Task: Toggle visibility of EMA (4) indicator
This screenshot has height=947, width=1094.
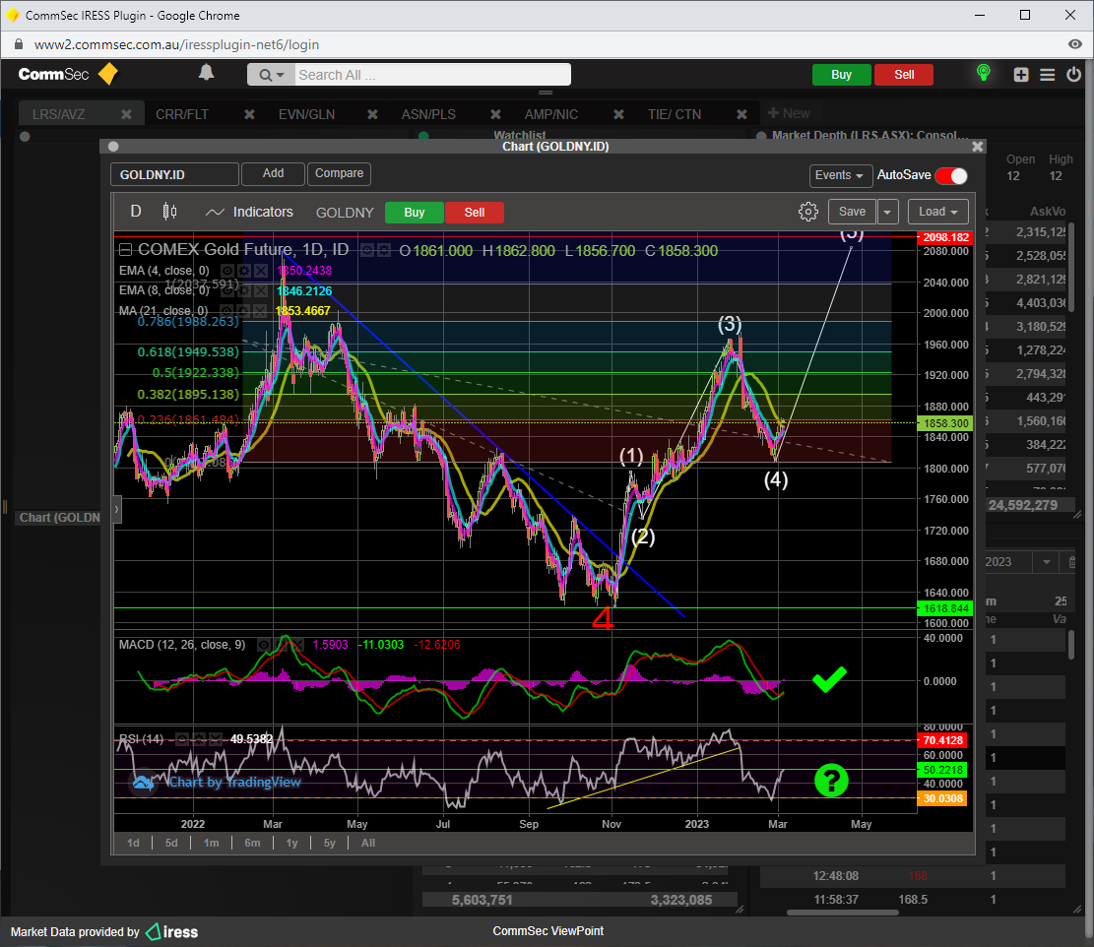Action: tap(227, 271)
